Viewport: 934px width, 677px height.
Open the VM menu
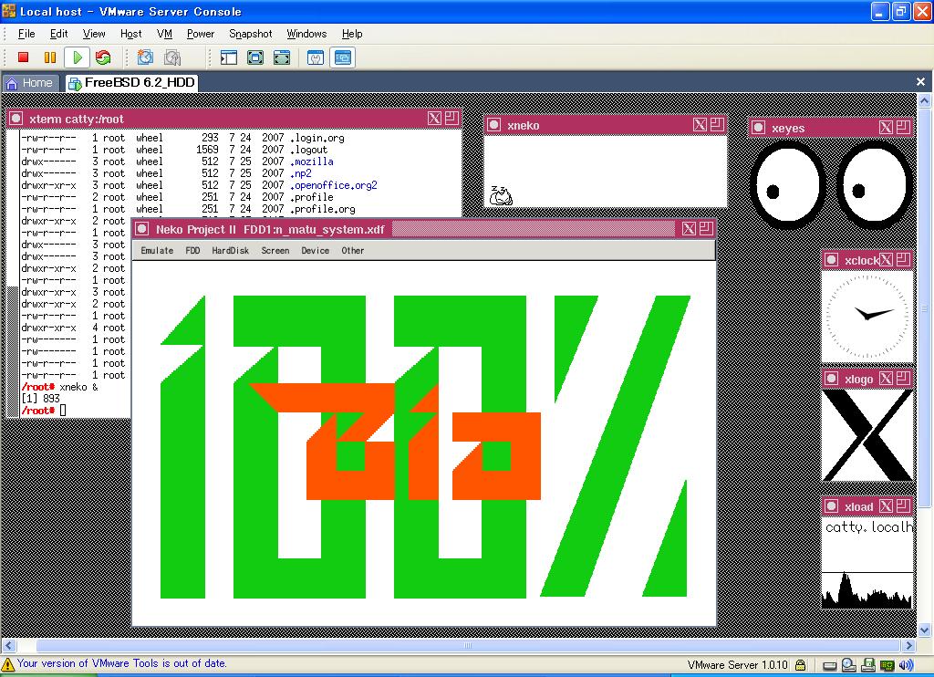(x=164, y=34)
